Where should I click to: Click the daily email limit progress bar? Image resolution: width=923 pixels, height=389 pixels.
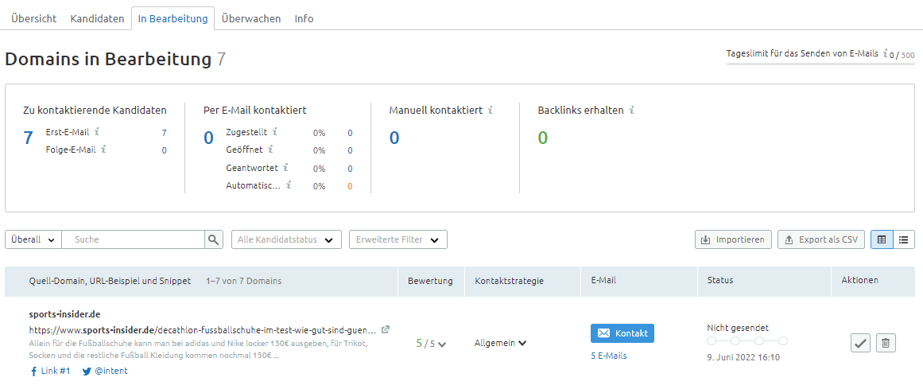(820, 63)
